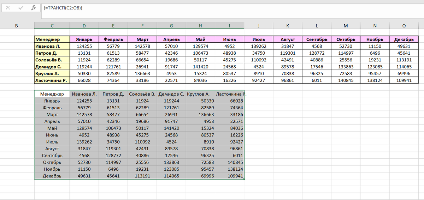Select the pink Октябрь header cell
The height and width of the screenshot is (200, 424).
[346, 40]
